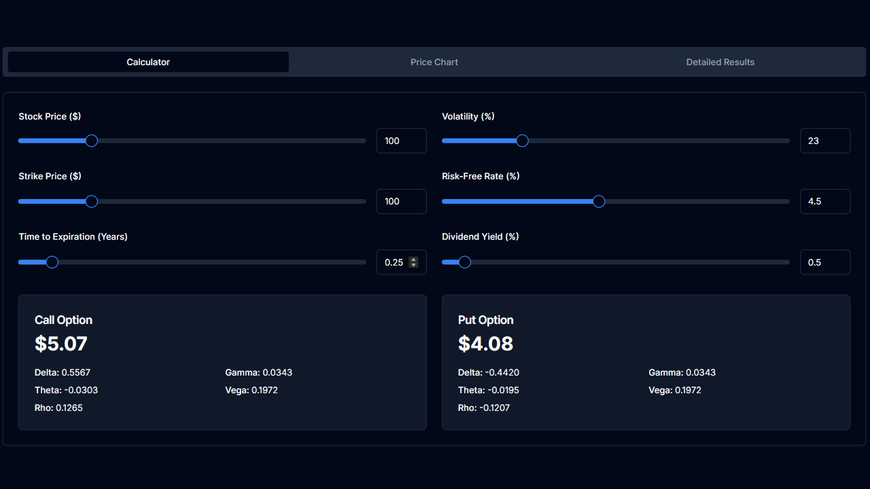Viewport: 870px width, 489px height.
Task: Click the Volatility (%) label
Action: tap(468, 116)
